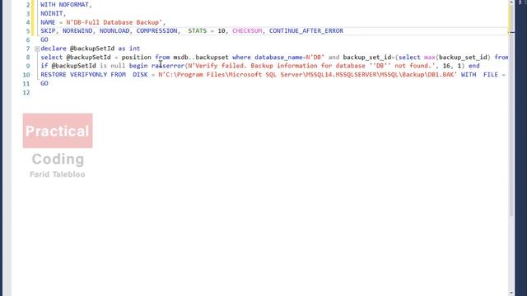Click the GO statement on line 6
This screenshot has width=527, height=296.
44,39
